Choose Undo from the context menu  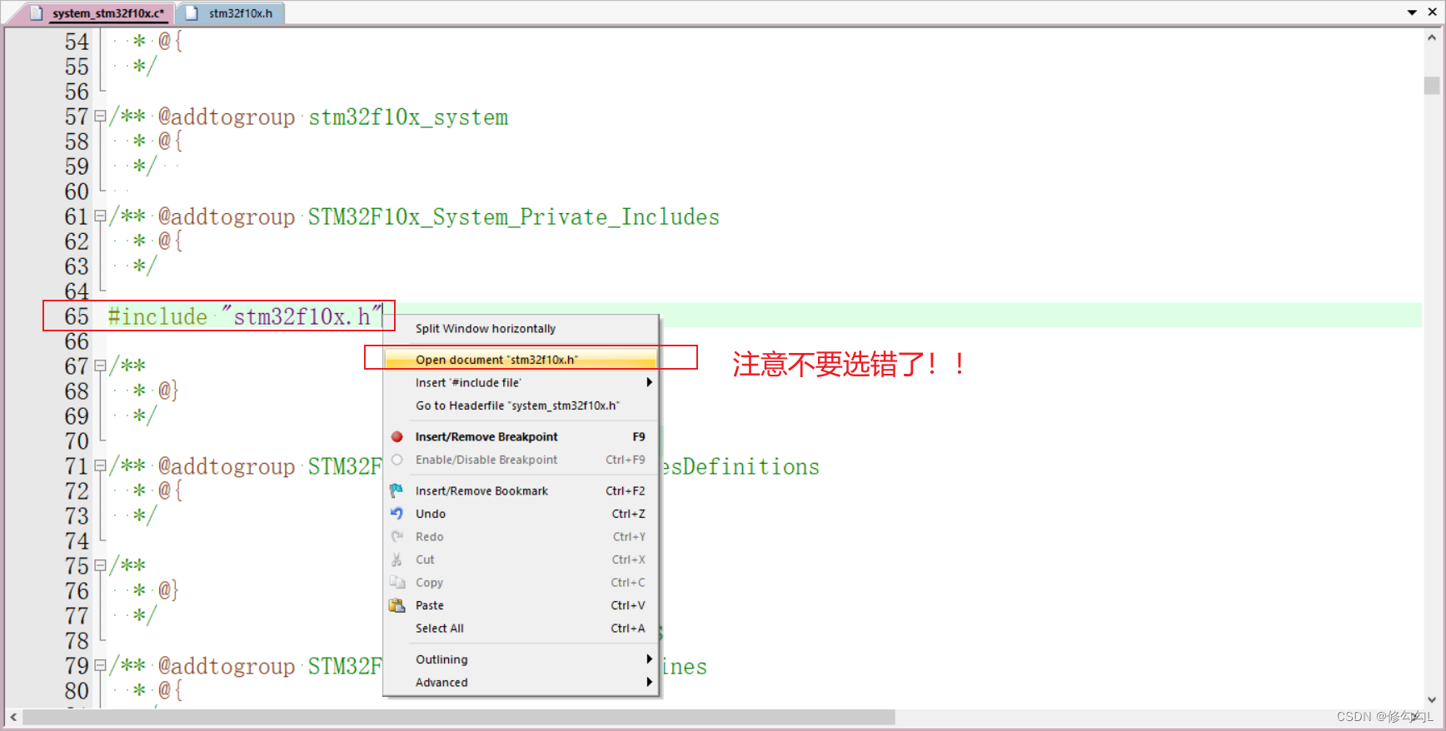tap(521, 514)
